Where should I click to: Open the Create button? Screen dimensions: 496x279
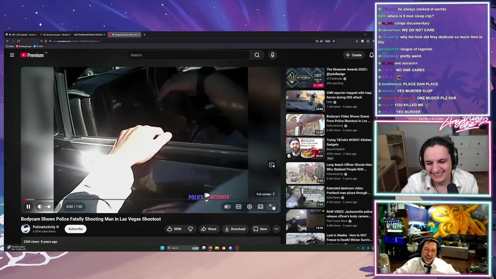(353, 55)
